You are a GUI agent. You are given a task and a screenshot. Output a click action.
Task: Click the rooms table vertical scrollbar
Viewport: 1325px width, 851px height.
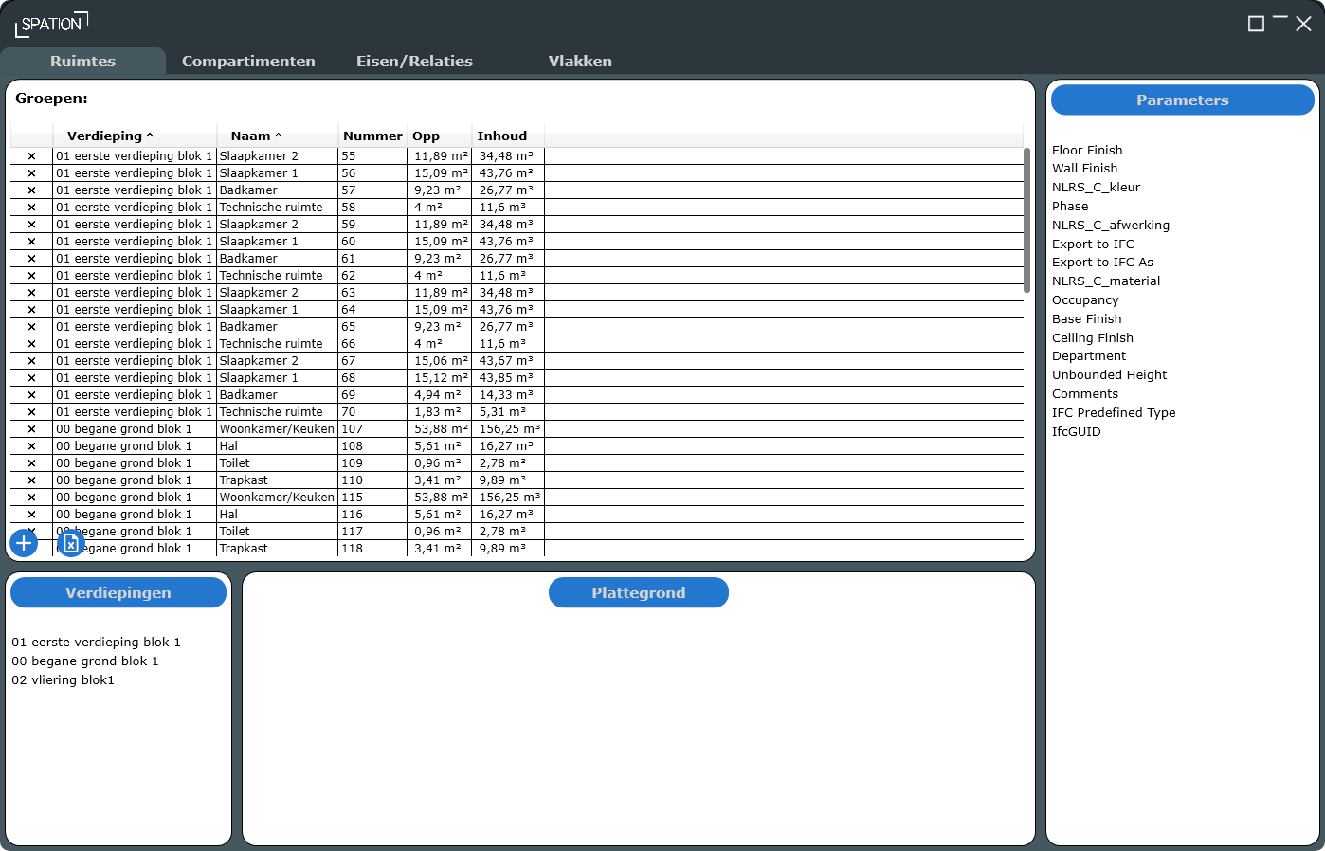click(1026, 220)
